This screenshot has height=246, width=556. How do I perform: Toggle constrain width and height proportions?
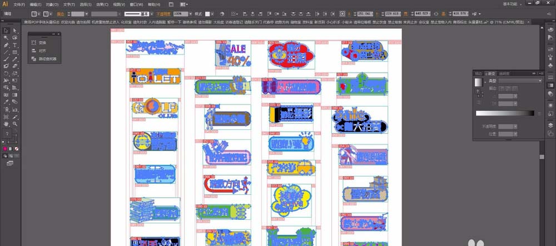coord(436,14)
